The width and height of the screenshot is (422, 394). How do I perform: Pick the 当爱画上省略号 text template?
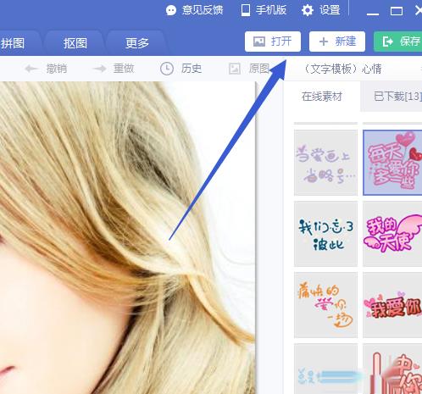tap(325, 163)
